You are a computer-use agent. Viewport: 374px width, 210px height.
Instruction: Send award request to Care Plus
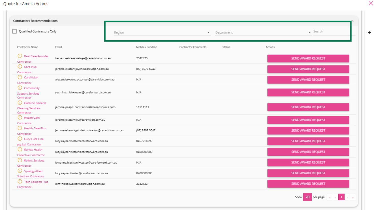pos(308,69)
